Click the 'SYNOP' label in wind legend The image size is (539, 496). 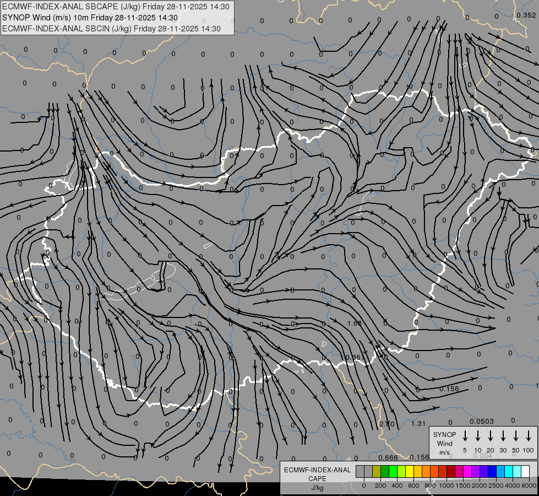coord(444,434)
